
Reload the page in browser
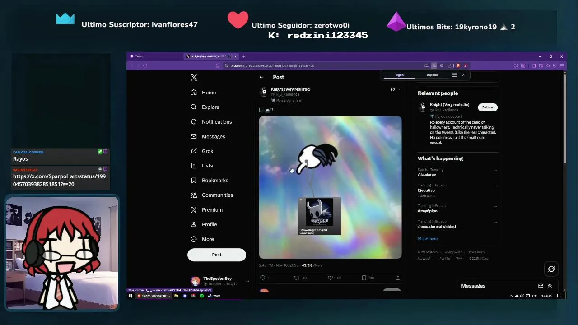pos(145,65)
